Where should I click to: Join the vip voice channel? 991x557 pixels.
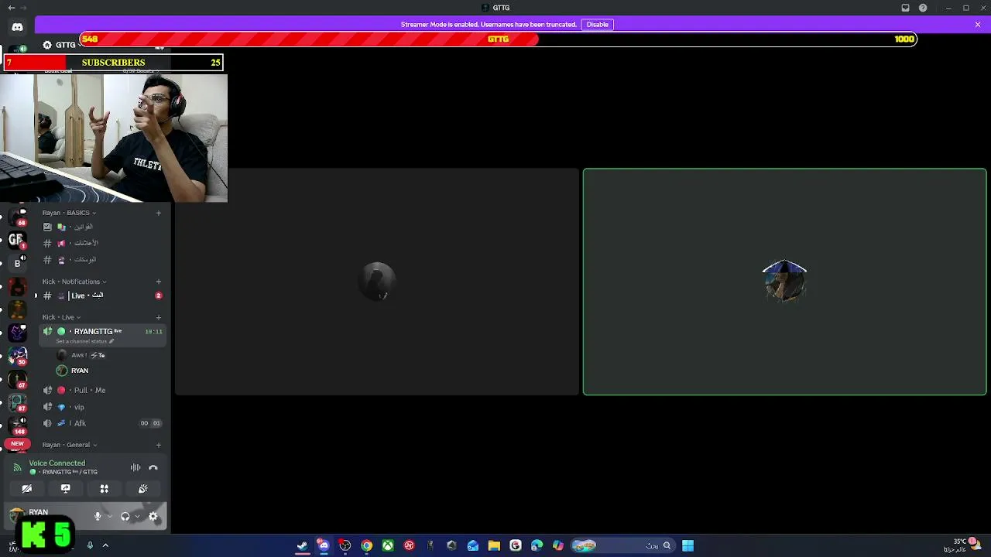[103, 407]
